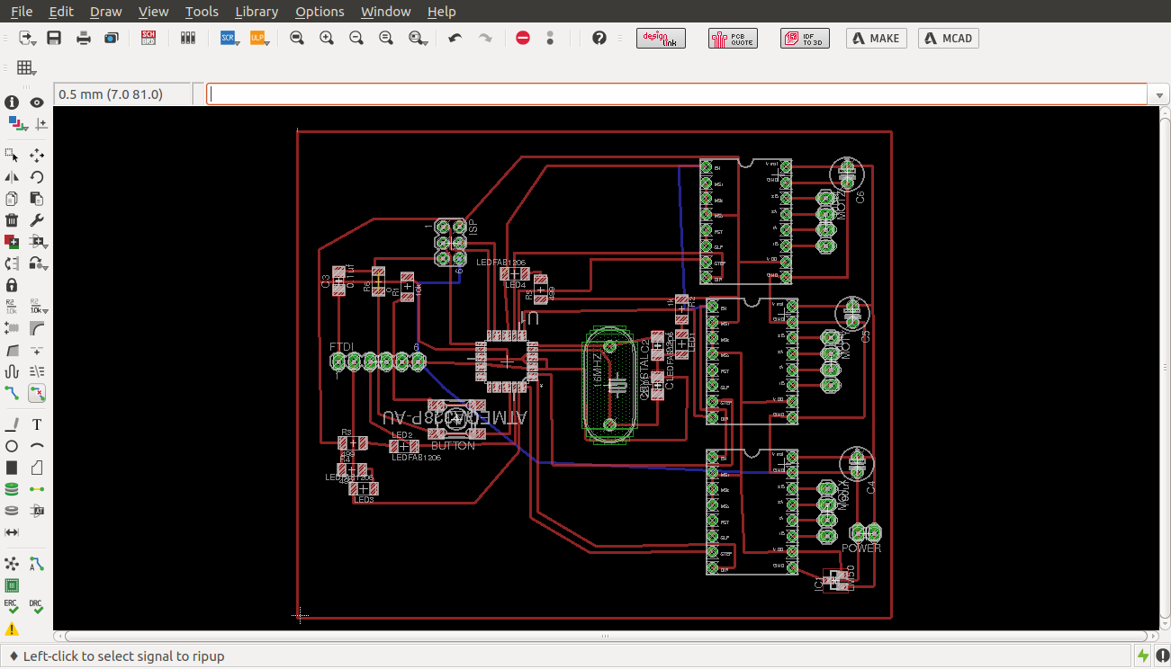This screenshot has height=669, width=1171.
Task: Select the Lock tool padlock icon
Action: (12, 285)
